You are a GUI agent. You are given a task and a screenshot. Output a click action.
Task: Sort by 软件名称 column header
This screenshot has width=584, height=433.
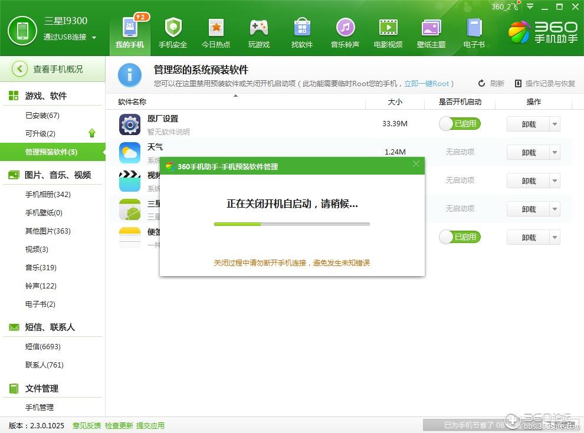(132, 101)
